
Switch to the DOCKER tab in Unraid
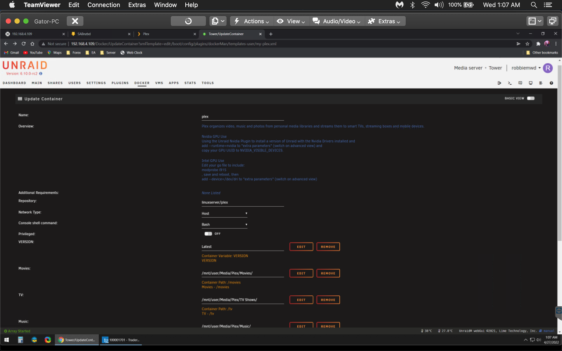141,82
